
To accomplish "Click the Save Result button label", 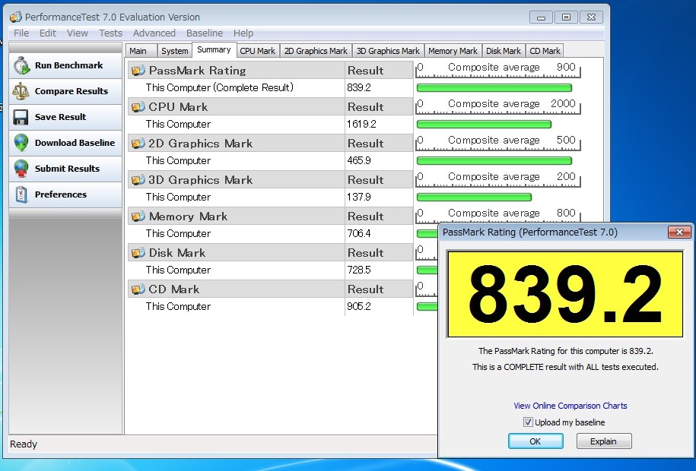I will (x=60, y=117).
